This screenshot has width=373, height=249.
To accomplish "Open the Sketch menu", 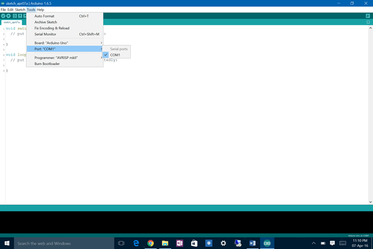I will (x=20, y=10).
